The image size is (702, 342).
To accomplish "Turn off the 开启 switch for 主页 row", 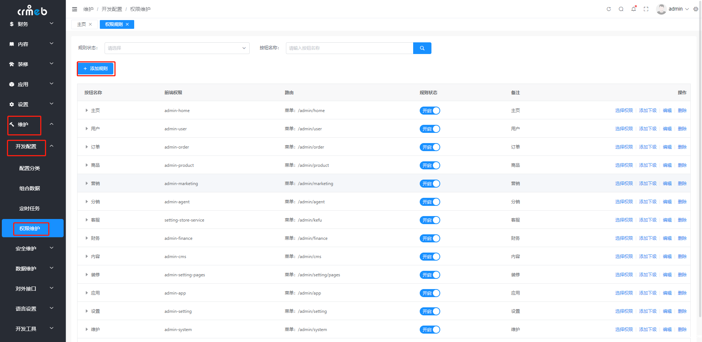I will click(430, 111).
